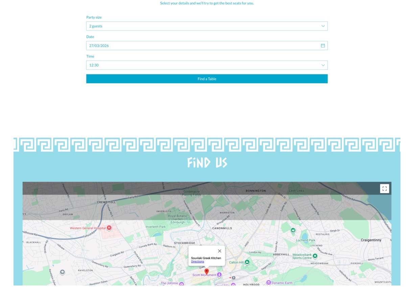Click the Craigentinny label on map

(371, 240)
